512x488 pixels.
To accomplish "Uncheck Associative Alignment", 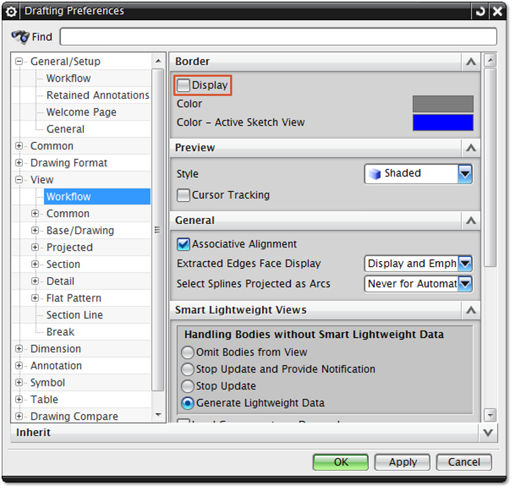I will click(183, 244).
